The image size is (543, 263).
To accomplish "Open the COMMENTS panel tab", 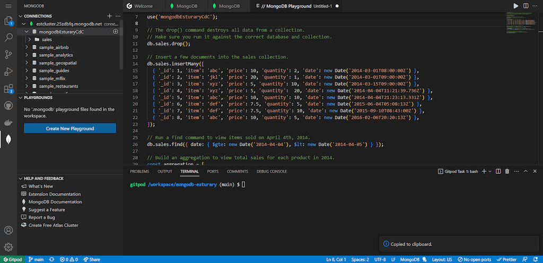I will [238, 171].
